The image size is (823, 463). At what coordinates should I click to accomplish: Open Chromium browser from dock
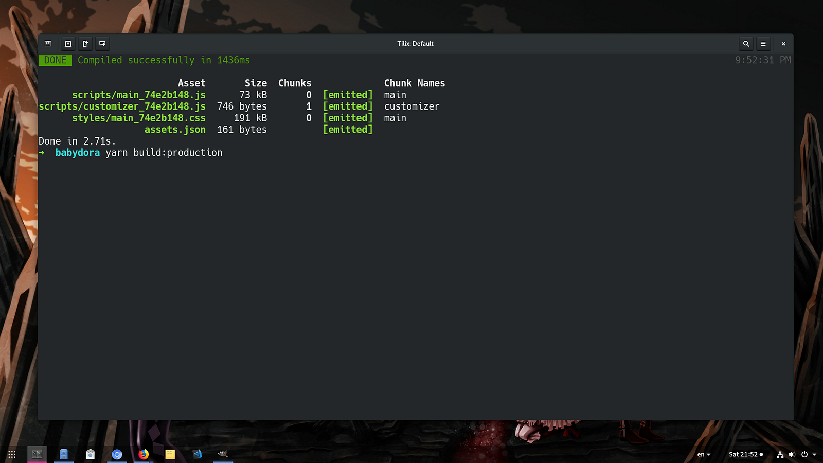coord(117,454)
